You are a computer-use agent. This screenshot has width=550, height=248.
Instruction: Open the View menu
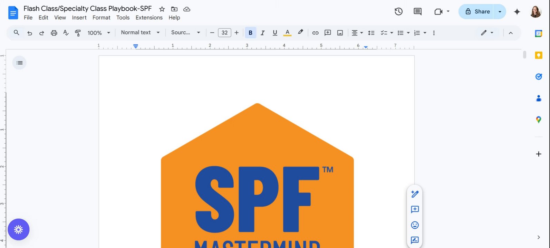(x=60, y=18)
